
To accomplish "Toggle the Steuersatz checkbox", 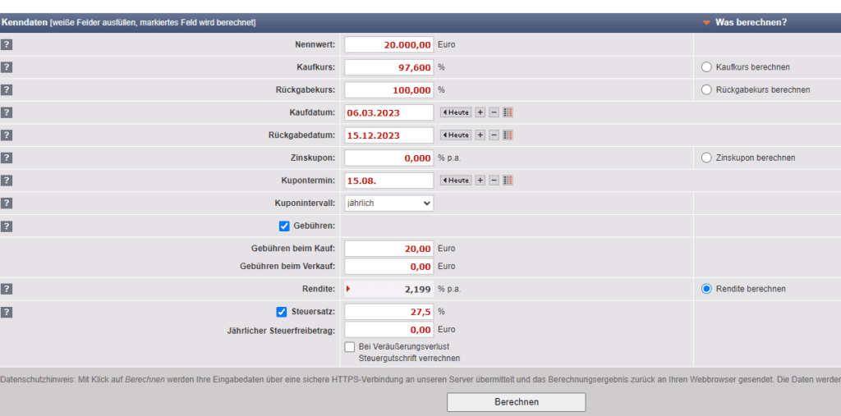I will [x=282, y=312].
